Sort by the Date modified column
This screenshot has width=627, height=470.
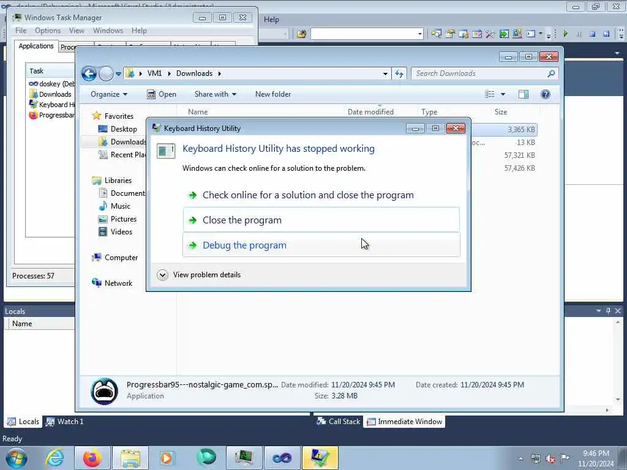tap(370, 113)
